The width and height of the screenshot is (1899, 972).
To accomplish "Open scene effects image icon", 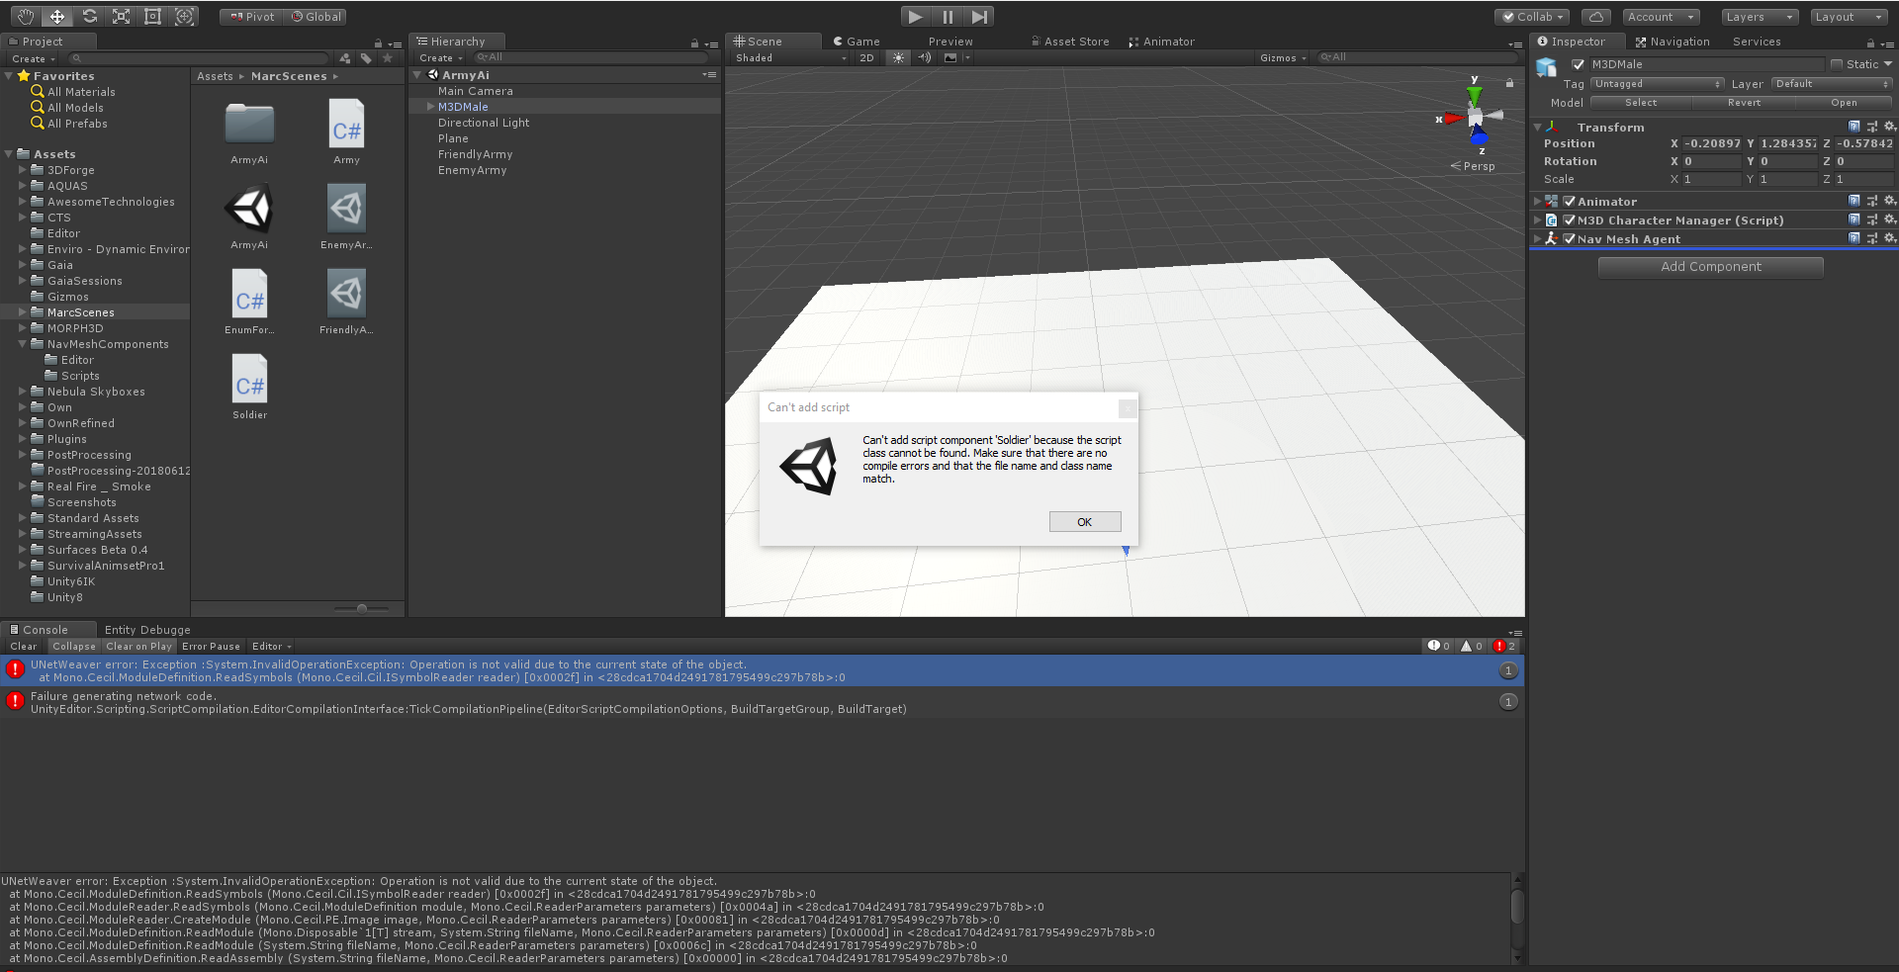I will pyautogui.click(x=950, y=57).
